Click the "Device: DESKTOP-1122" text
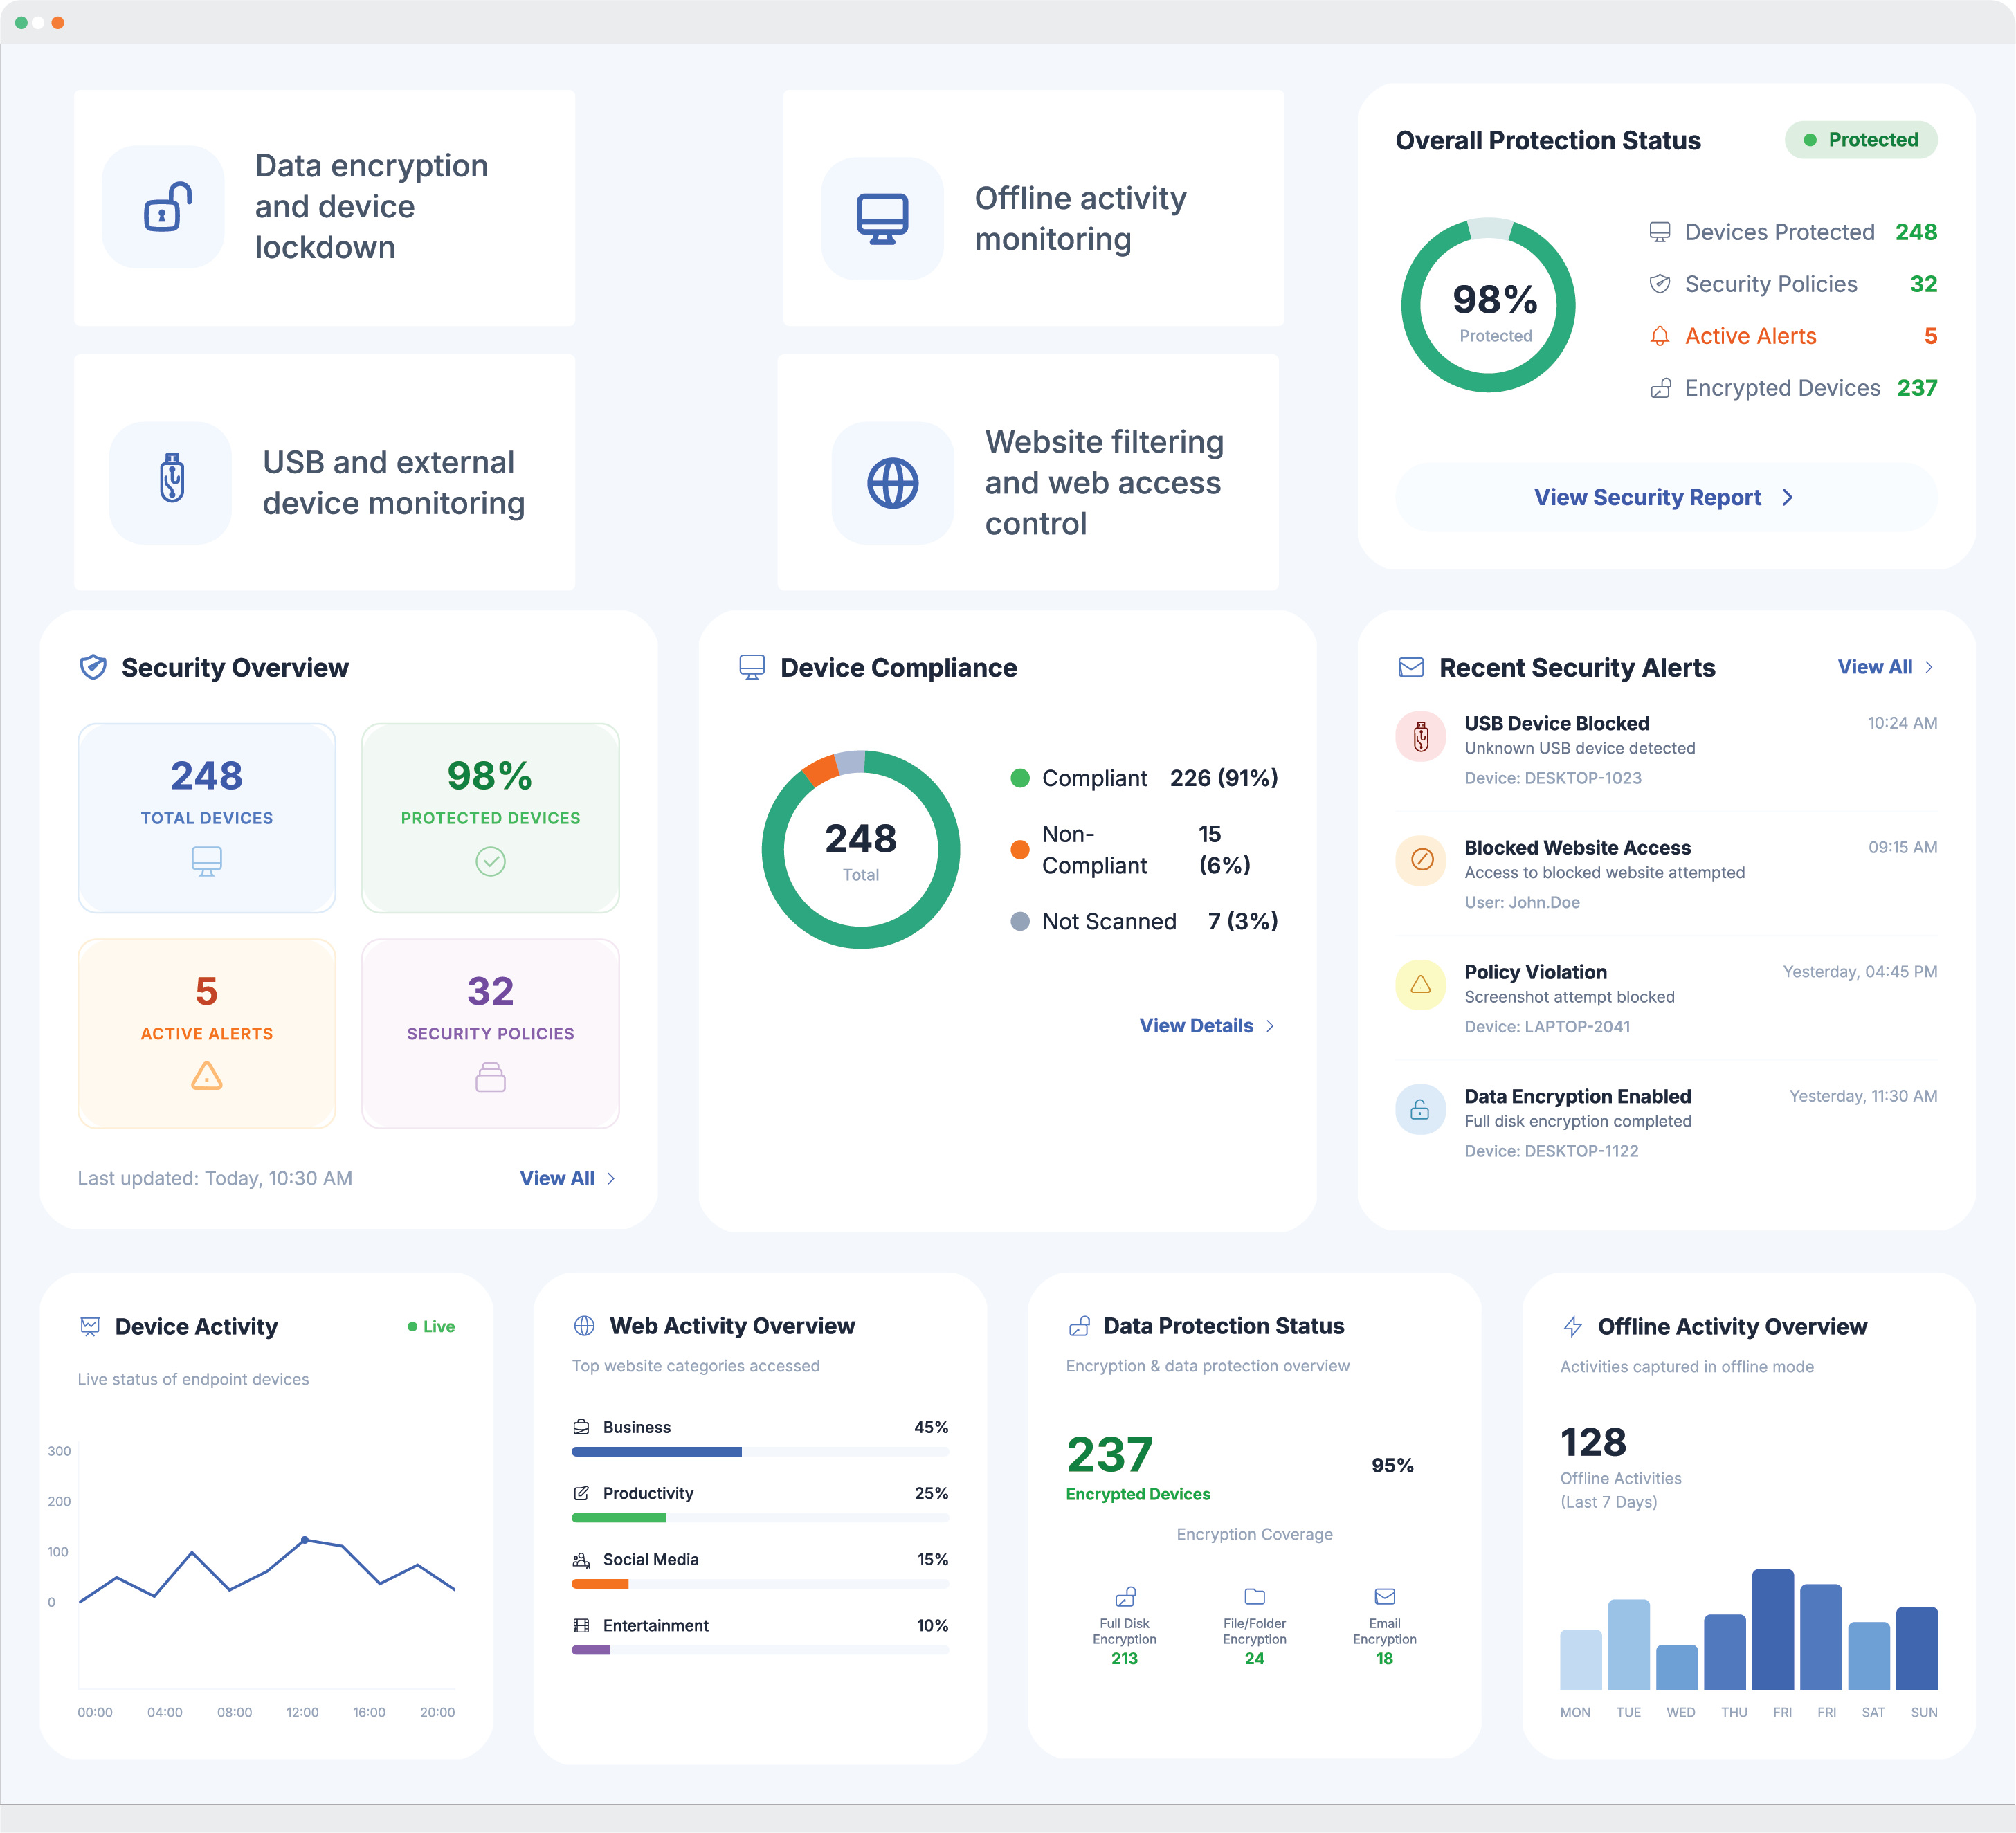 pyautogui.click(x=1551, y=1151)
